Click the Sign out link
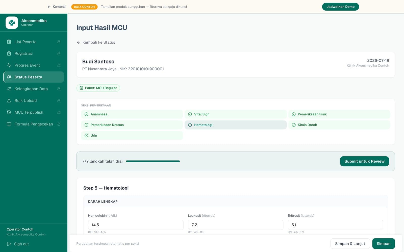 [x=18, y=244]
